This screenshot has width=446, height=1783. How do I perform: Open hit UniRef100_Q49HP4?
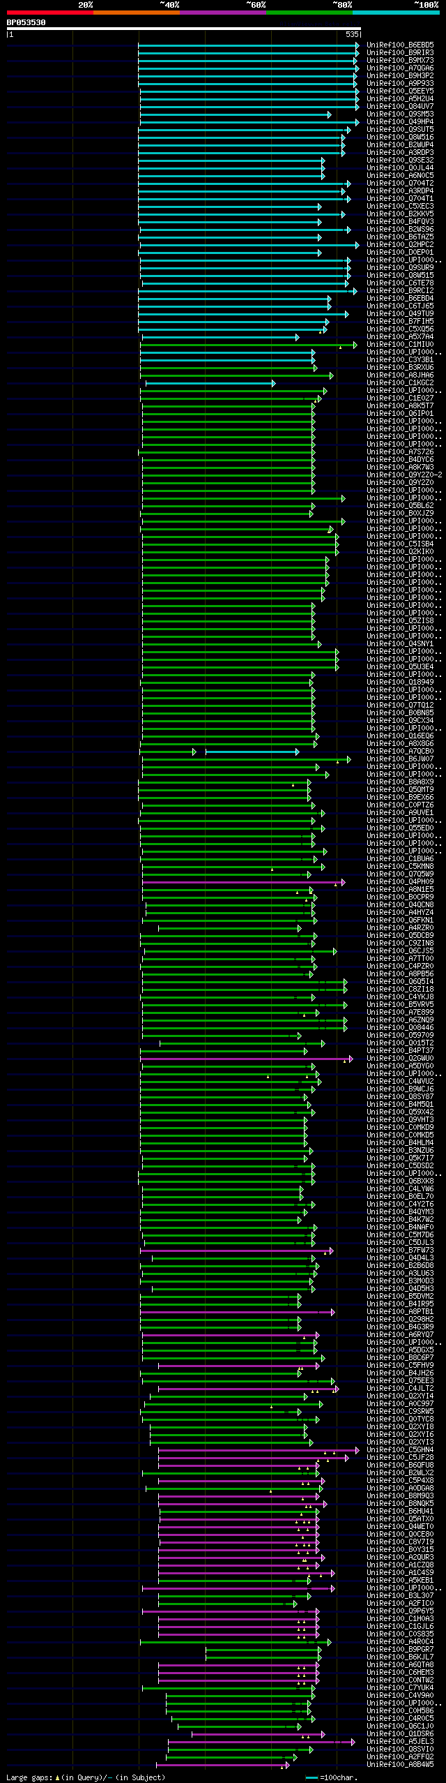click(x=400, y=122)
